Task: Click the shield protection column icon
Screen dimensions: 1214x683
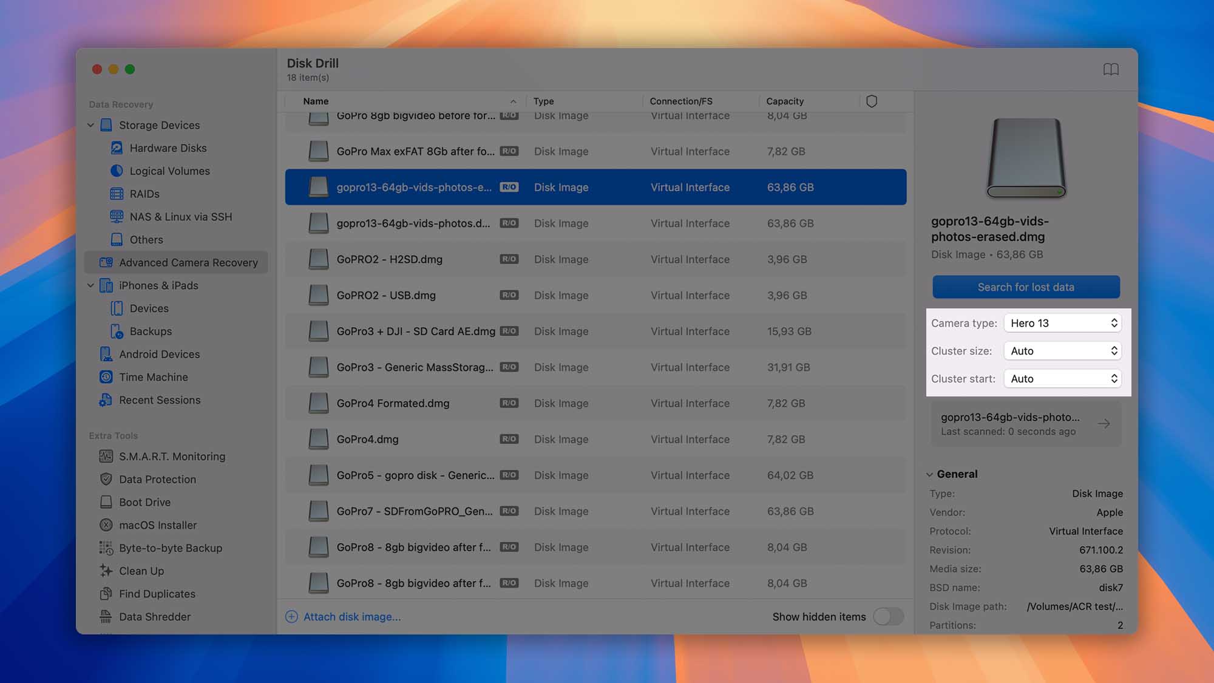Action: pyautogui.click(x=871, y=101)
